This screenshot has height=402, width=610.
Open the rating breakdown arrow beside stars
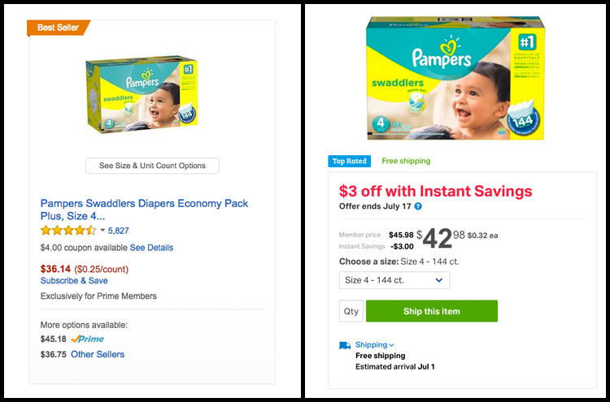(102, 231)
